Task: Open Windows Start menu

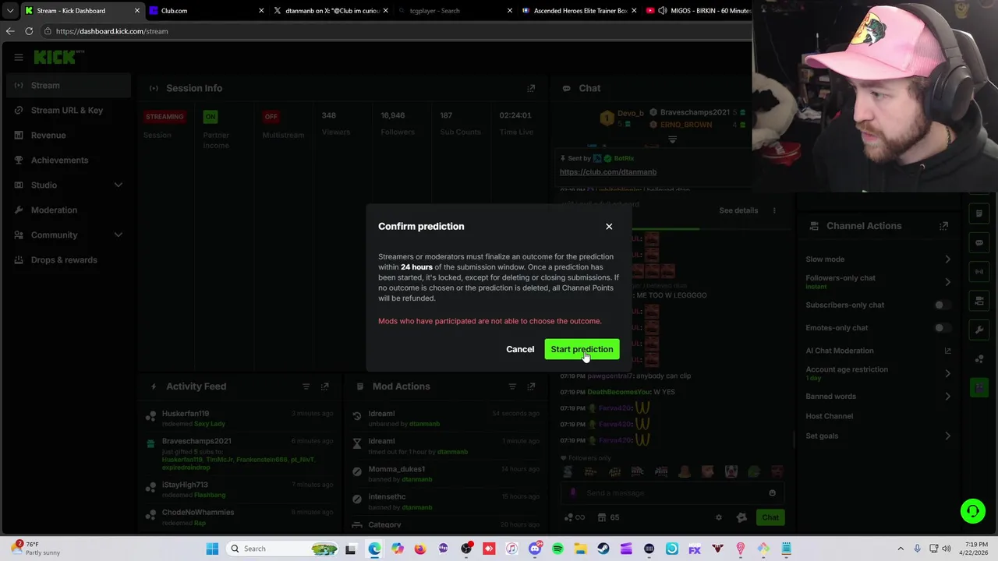Action: click(212, 549)
